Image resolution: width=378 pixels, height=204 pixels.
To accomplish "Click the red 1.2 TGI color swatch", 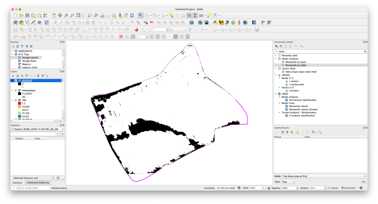I will 19,103.
